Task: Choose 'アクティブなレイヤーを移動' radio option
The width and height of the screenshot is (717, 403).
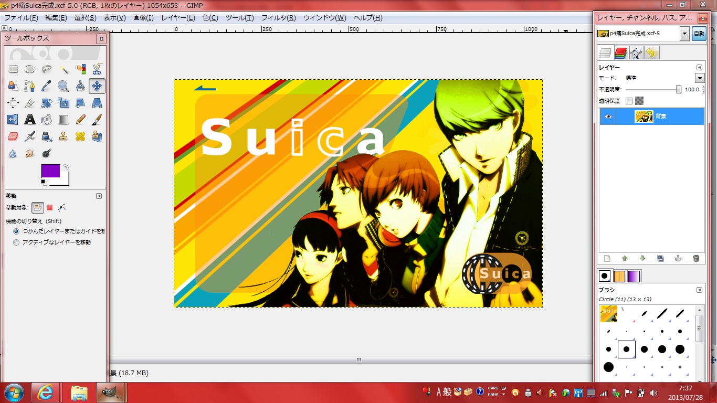Action: click(x=16, y=242)
